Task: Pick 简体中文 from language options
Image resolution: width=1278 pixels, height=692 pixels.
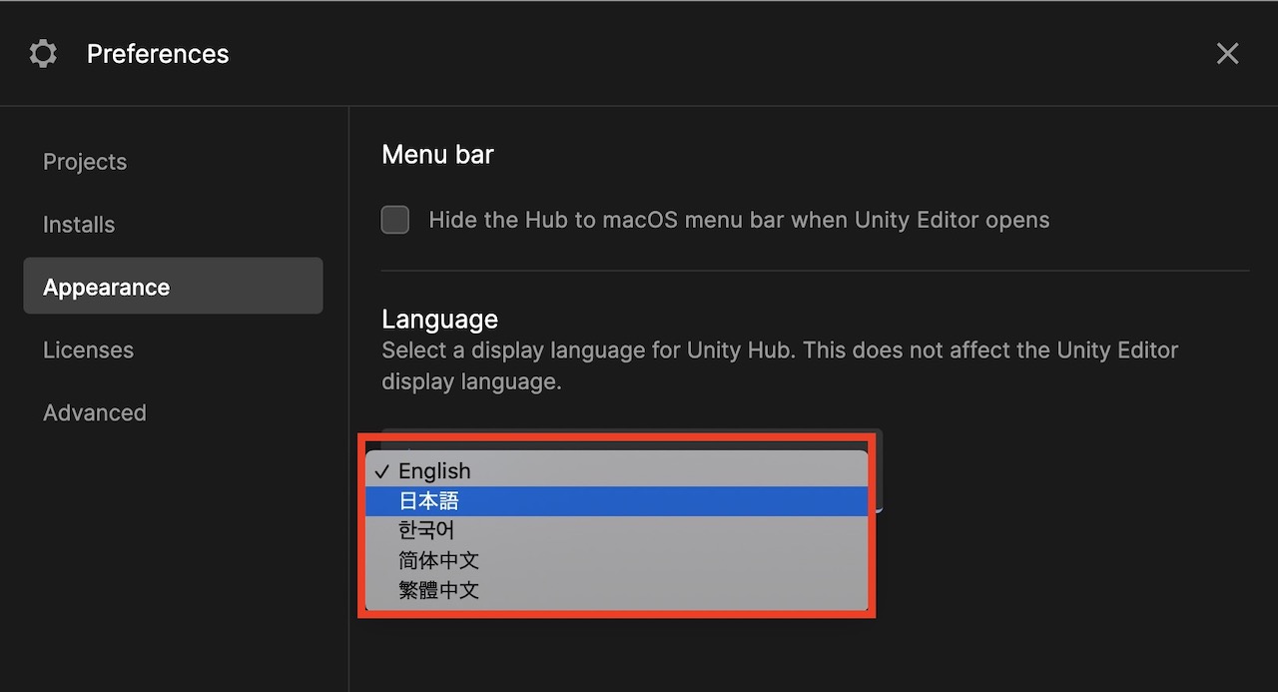Action: point(438,560)
